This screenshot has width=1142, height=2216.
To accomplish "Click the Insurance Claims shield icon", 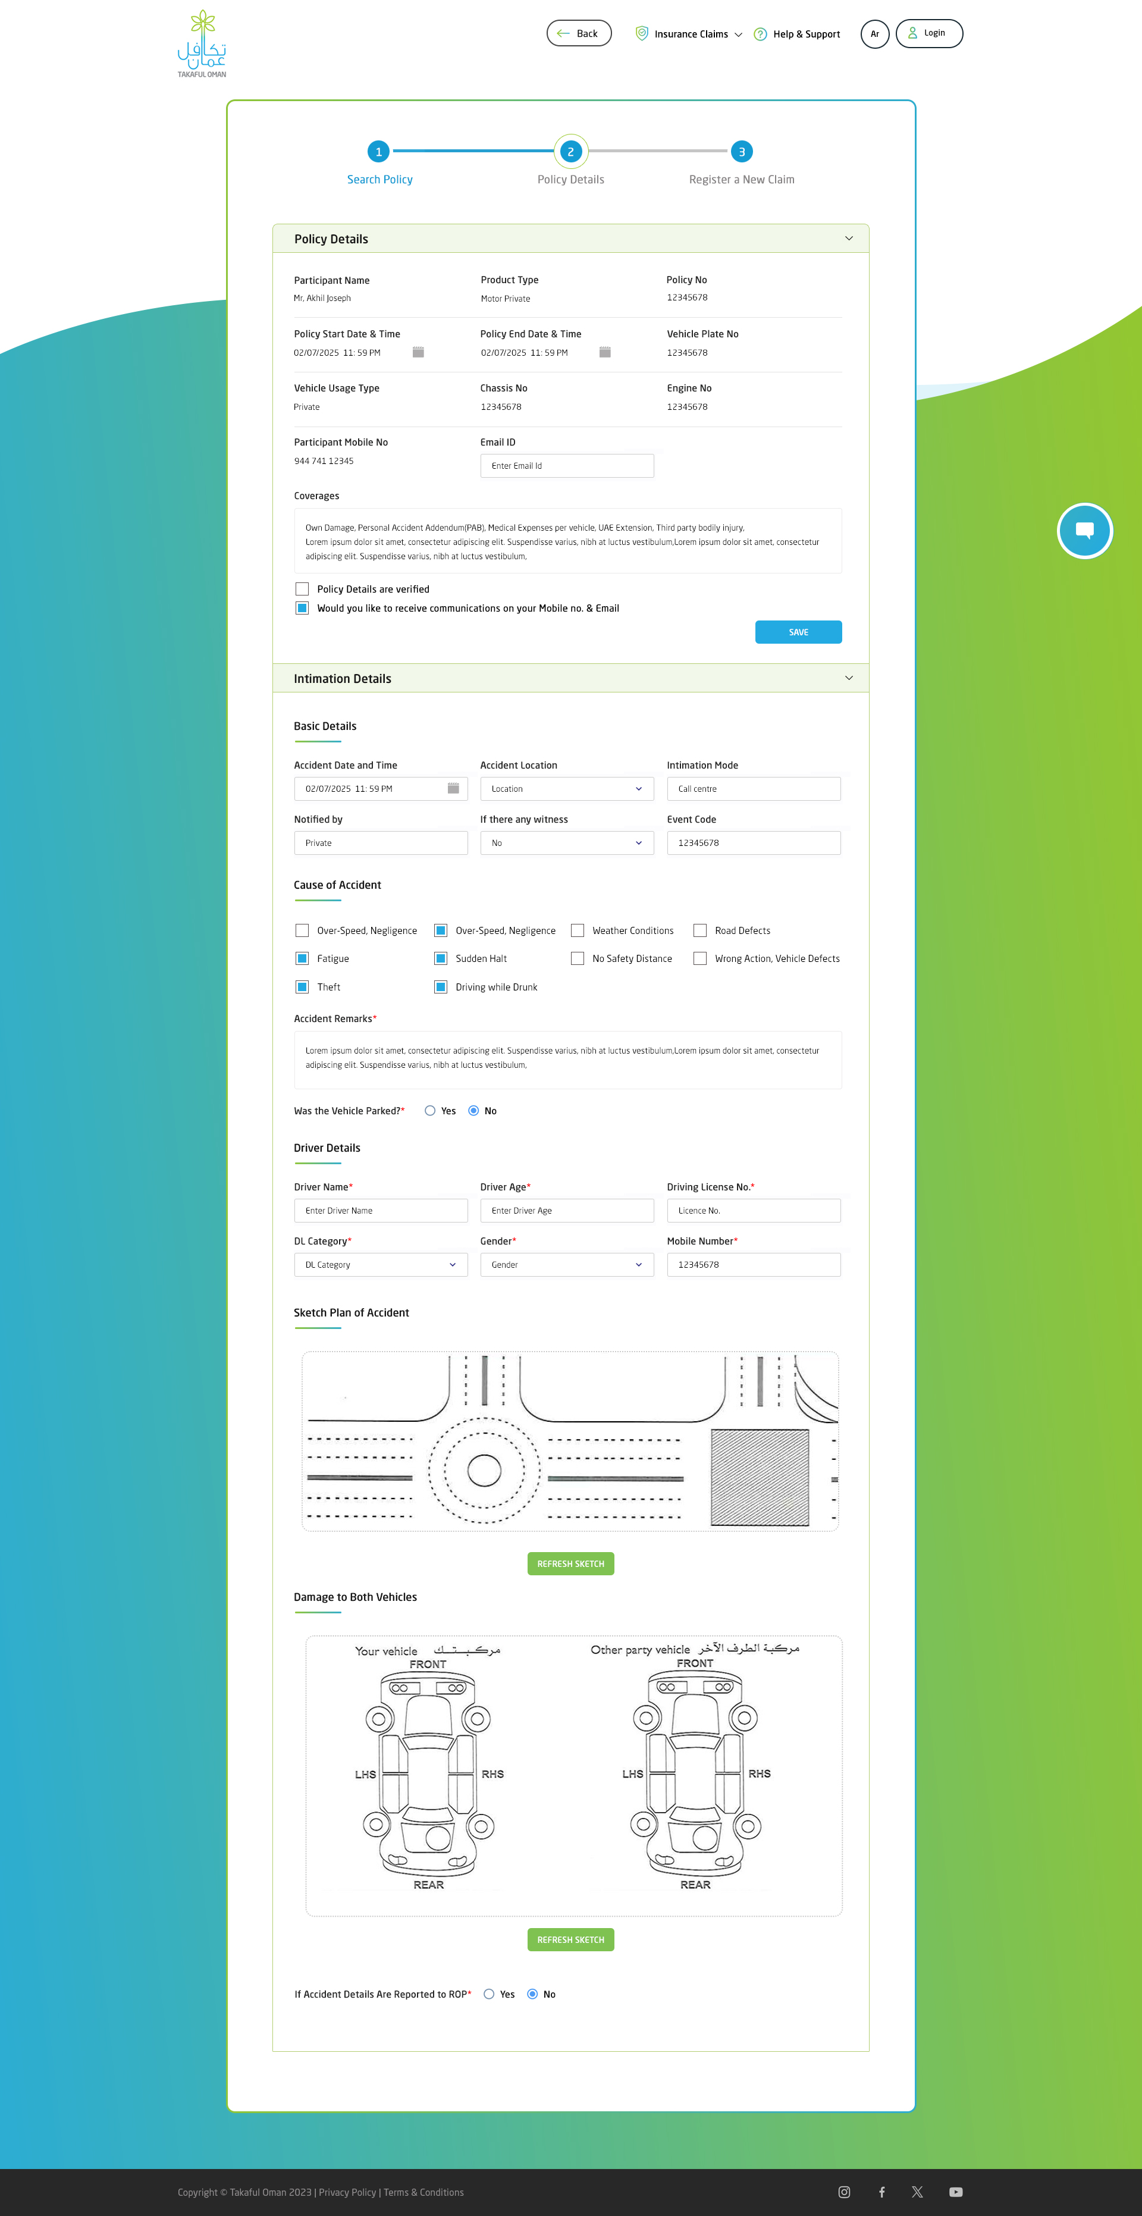I will click(x=642, y=33).
